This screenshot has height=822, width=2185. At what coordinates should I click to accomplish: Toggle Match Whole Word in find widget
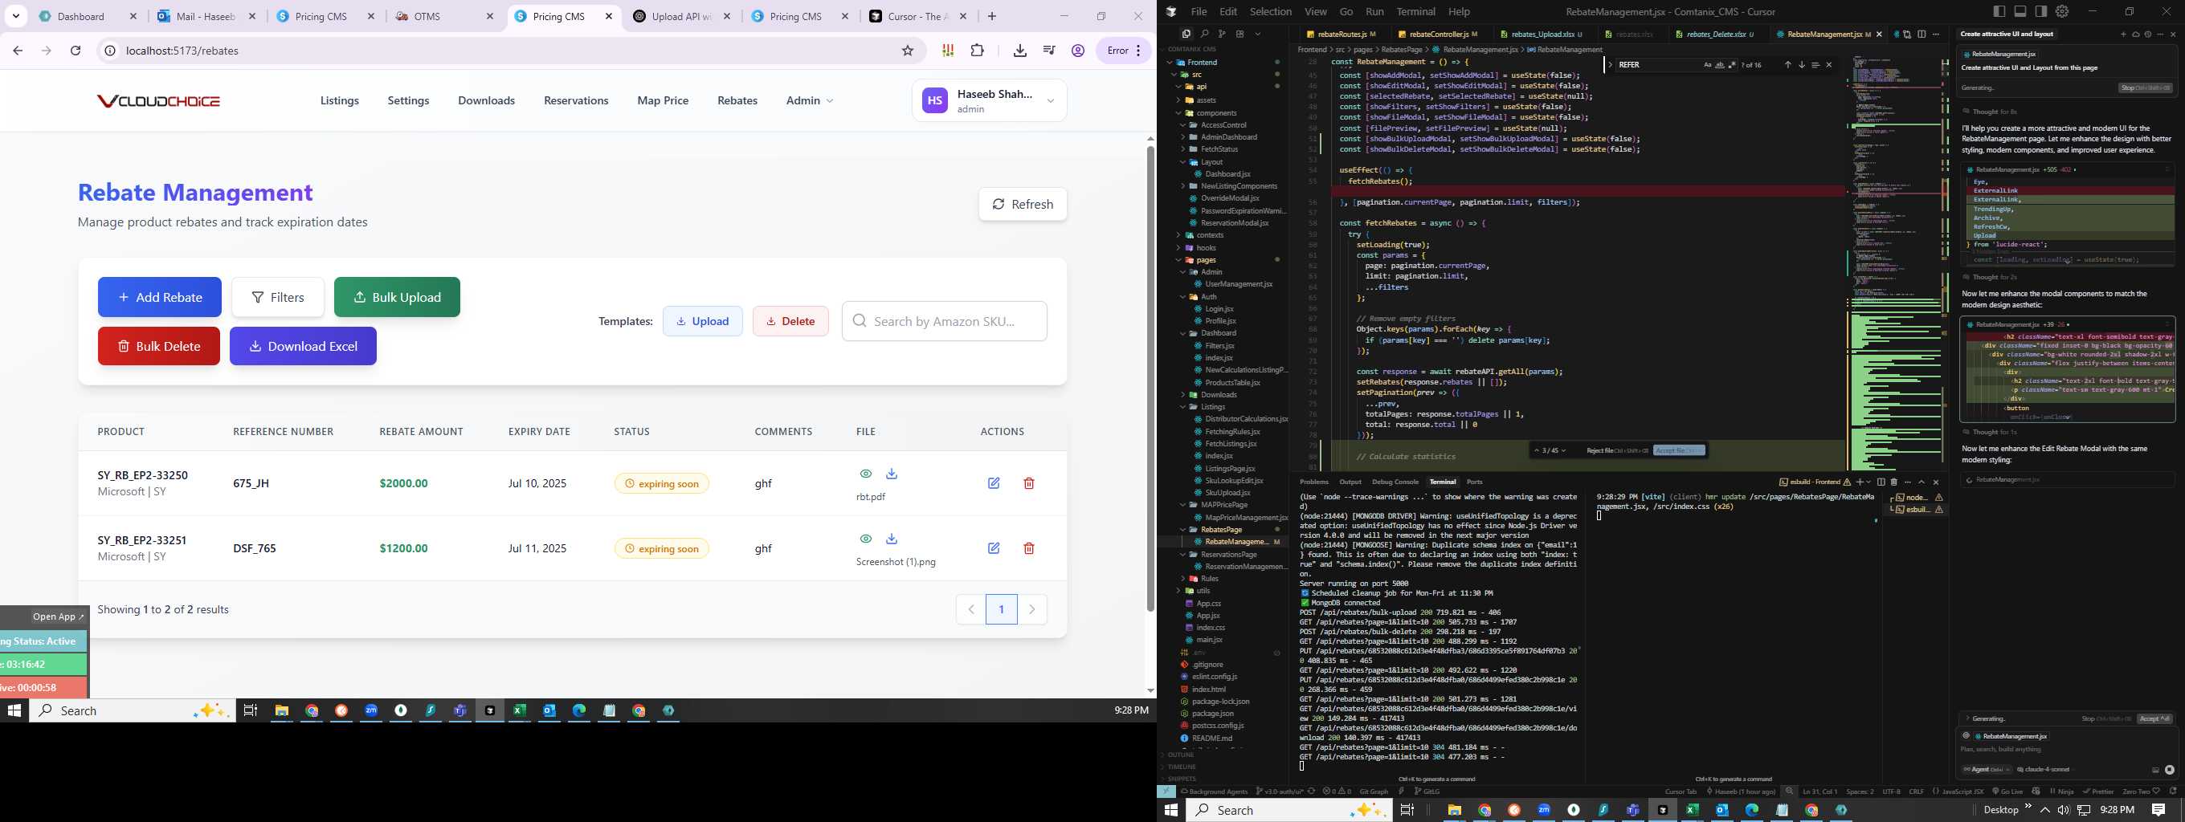1720,64
